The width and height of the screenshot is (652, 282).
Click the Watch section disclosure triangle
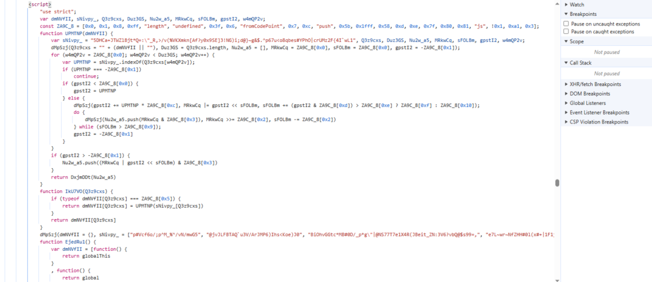coord(566,4)
